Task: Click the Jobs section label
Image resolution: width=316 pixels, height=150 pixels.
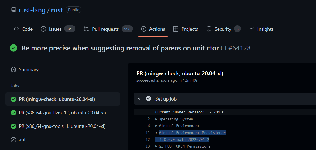Action: [15, 86]
